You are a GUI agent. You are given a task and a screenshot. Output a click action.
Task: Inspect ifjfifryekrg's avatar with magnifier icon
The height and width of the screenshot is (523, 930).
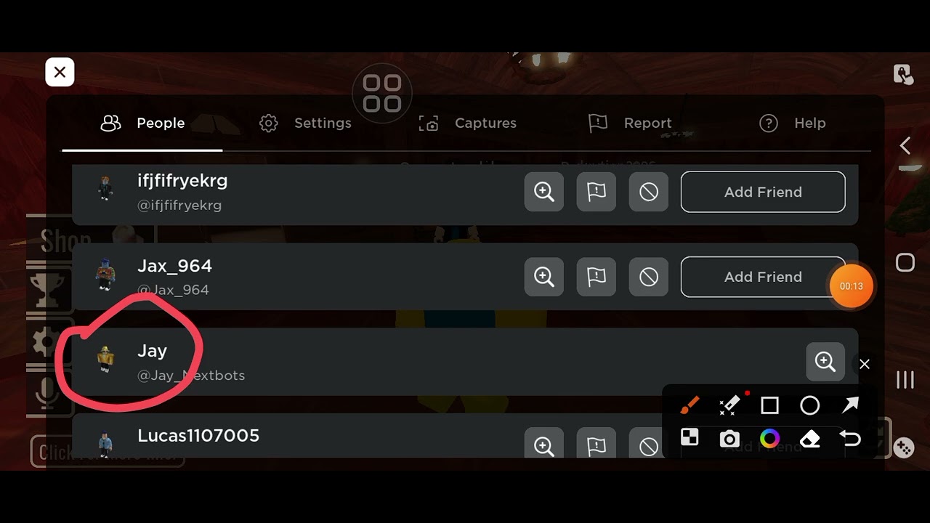coord(544,192)
